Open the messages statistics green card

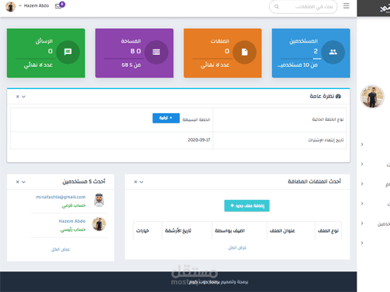tap(46, 53)
